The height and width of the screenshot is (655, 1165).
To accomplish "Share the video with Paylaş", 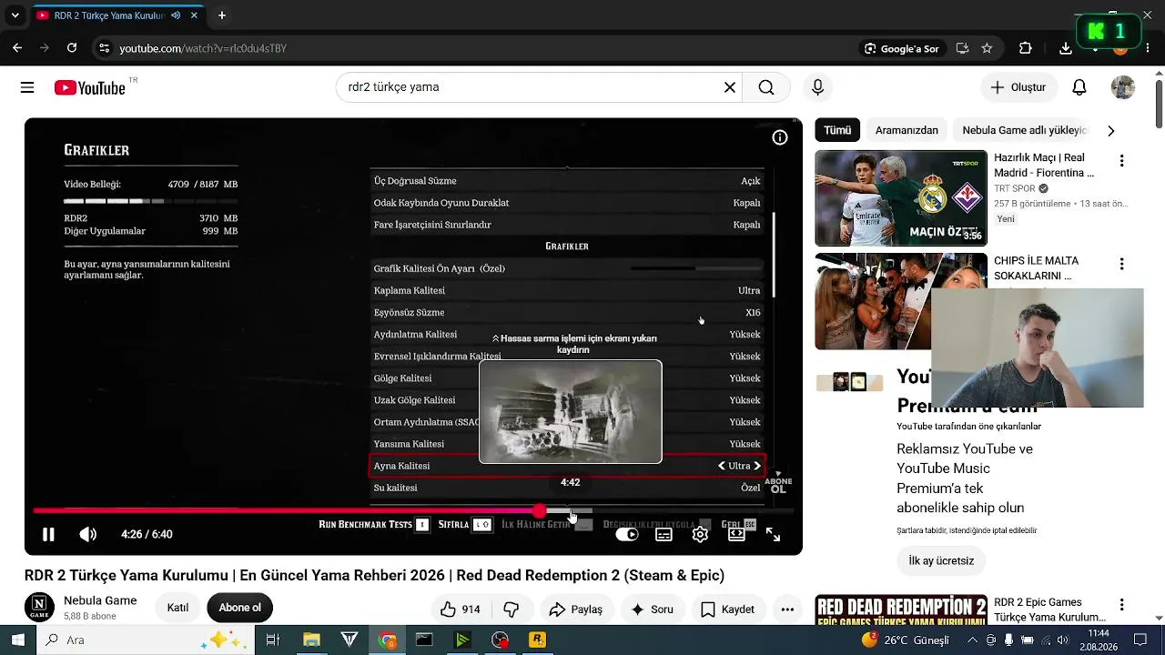I will pyautogui.click(x=575, y=610).
